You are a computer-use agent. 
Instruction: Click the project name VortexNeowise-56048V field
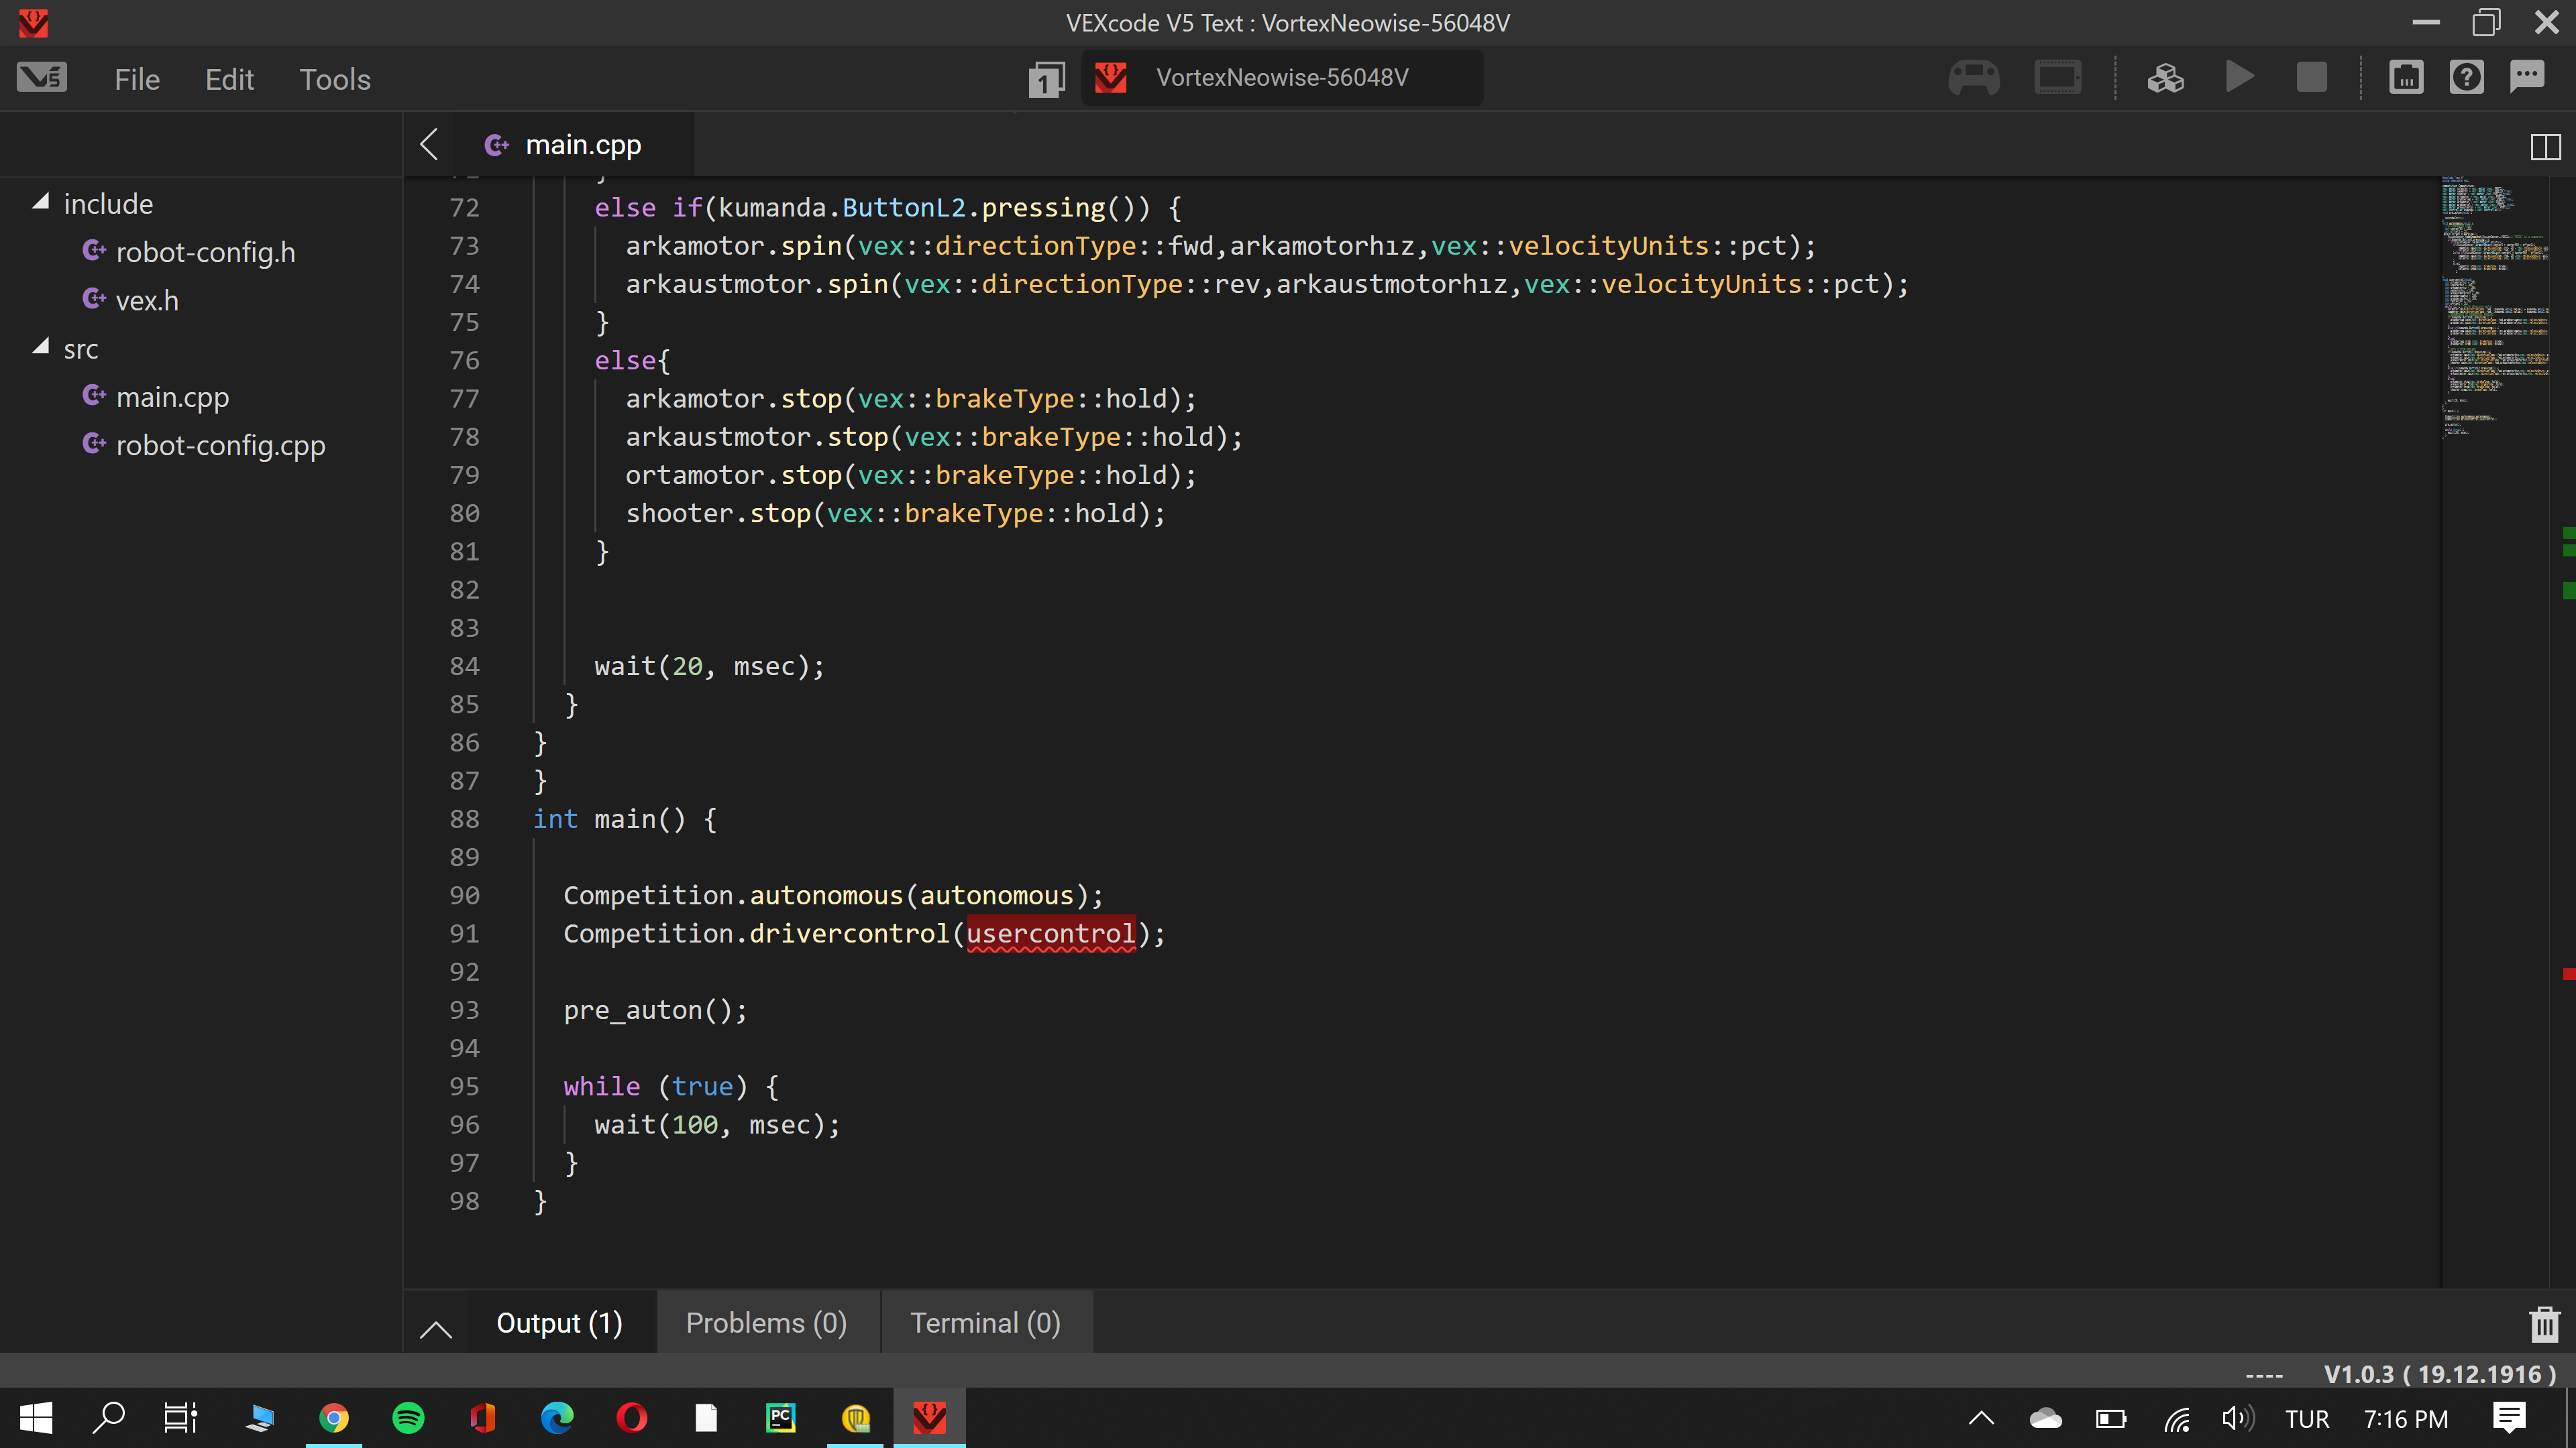tap(1282, 78)
